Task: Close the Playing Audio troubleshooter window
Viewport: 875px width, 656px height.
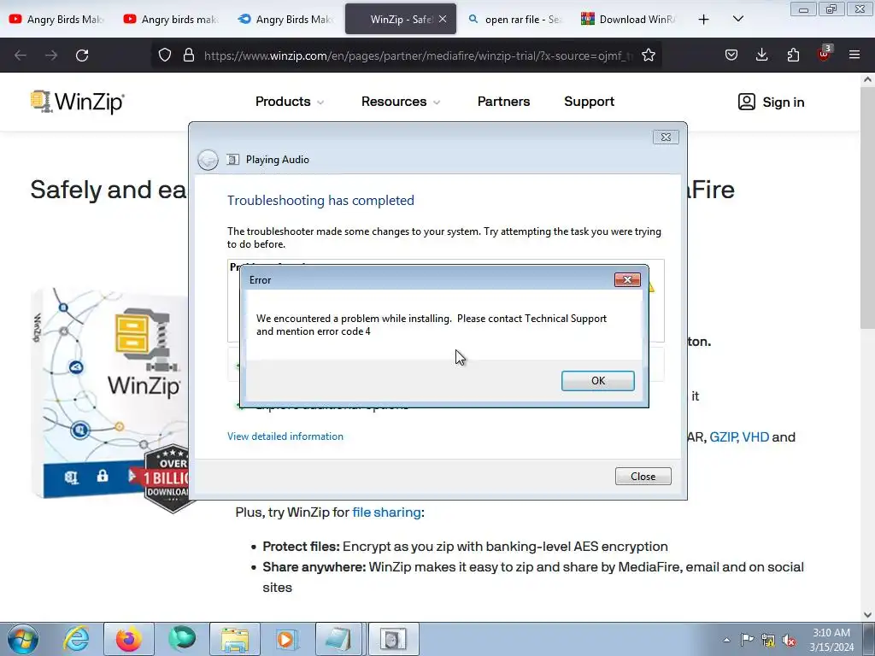Action: point(666,137)
